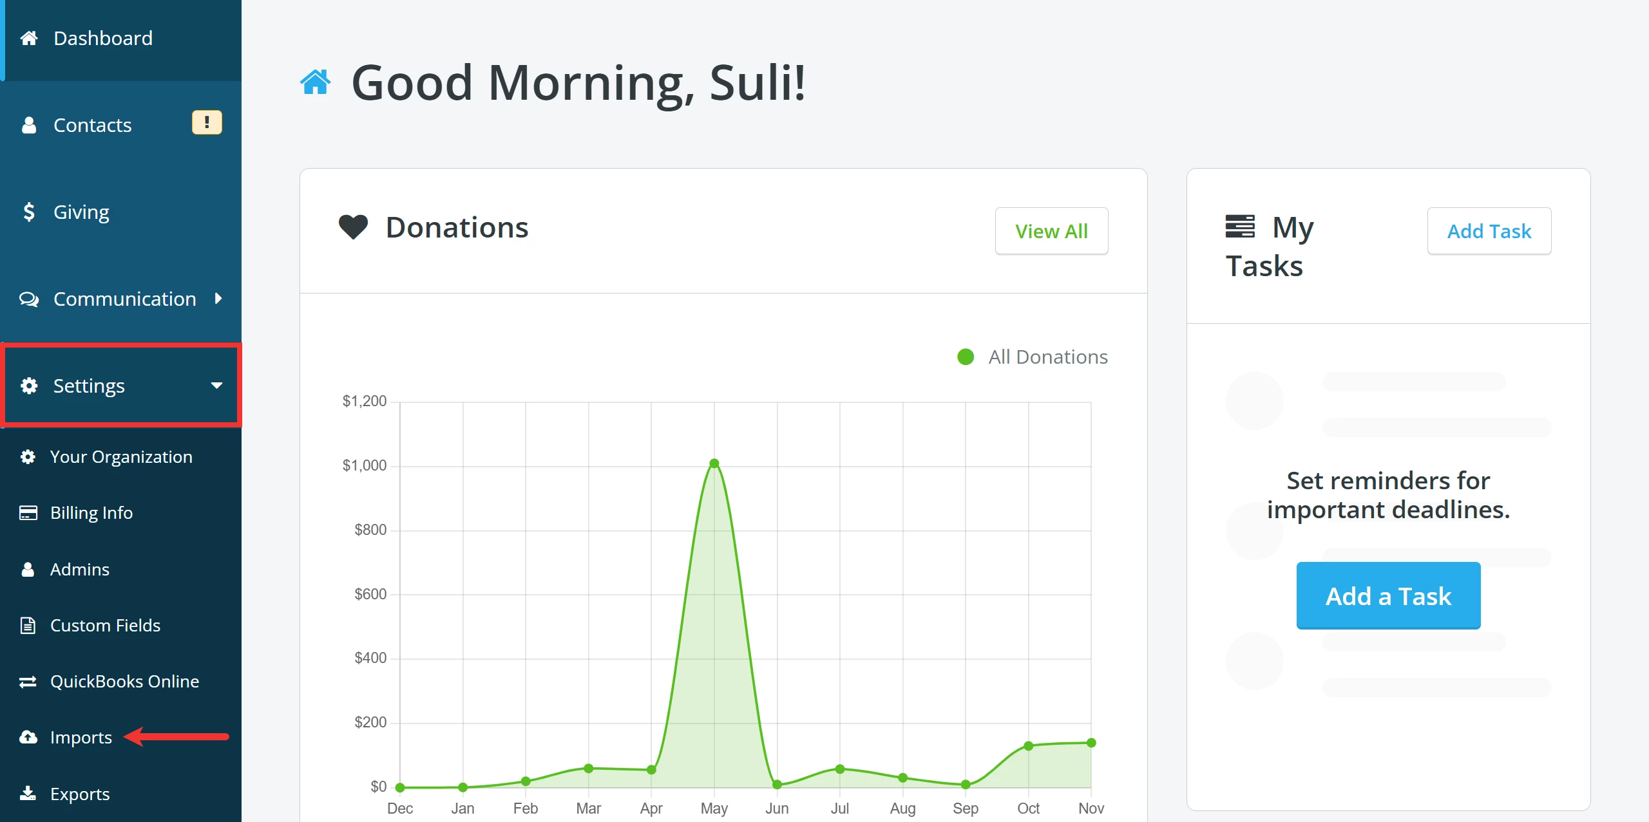
Task: Click the blue Add a Task button
Action: point(1388,595)
